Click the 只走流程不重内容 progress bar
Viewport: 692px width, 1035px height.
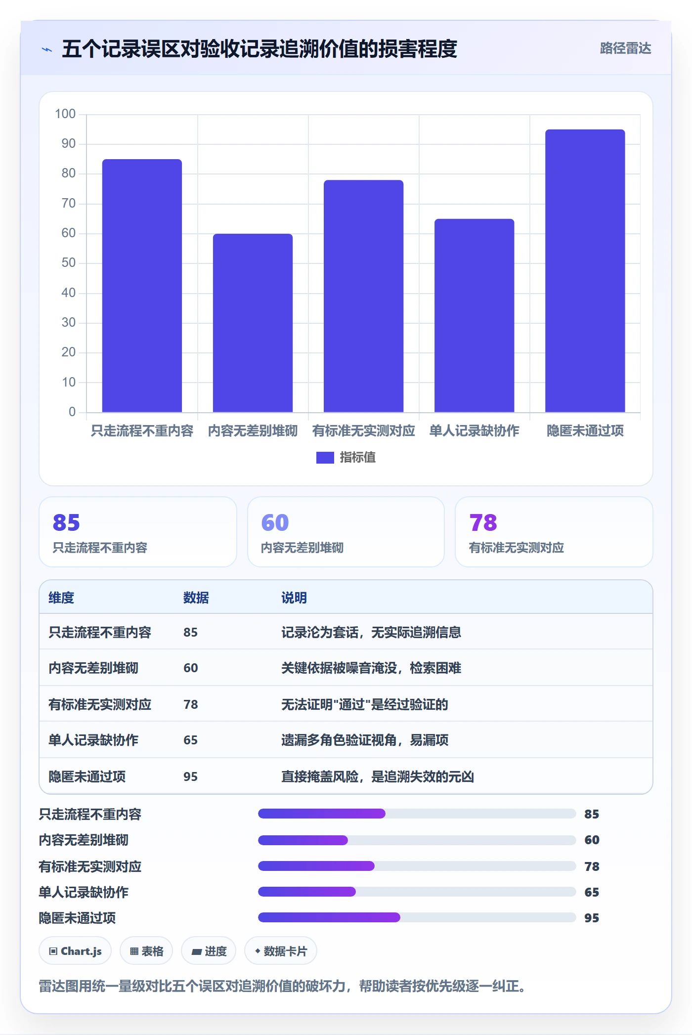(417, 814)
